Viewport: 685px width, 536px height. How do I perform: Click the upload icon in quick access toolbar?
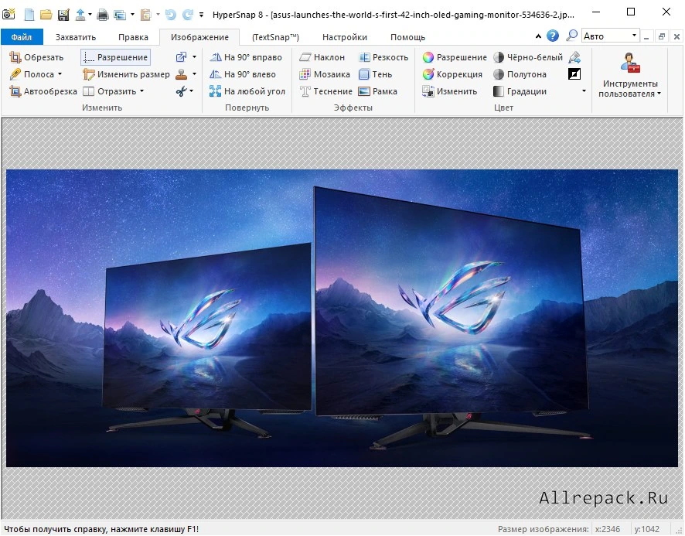[80, 15]
